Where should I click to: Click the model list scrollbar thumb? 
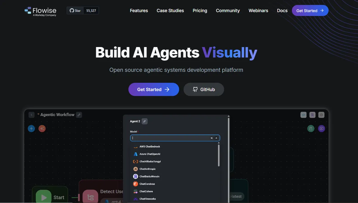219,155
